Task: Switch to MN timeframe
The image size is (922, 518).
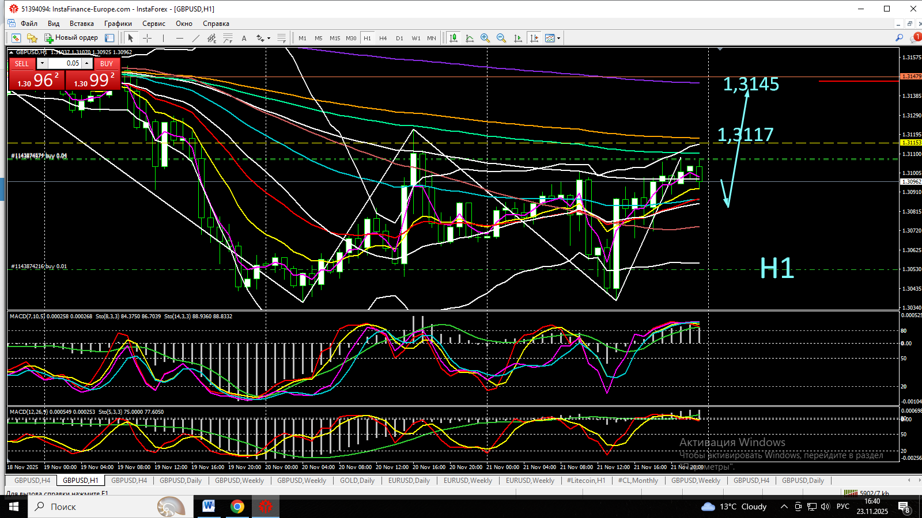Action: coord(432,38)
